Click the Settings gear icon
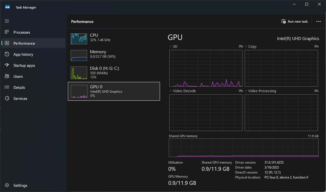The image size is (326, 192). click(7, 185)
